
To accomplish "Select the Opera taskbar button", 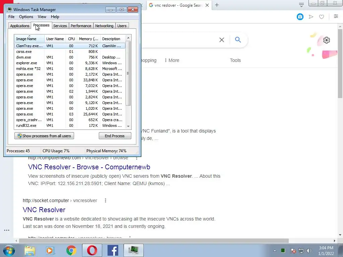I will (92, 250).
